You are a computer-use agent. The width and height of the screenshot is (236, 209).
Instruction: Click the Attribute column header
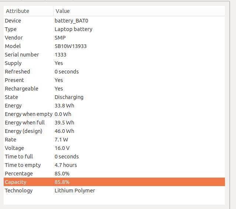[x=28, y=11]
